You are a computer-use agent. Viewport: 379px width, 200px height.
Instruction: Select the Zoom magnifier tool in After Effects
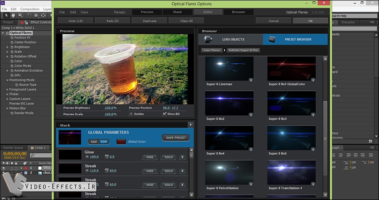21,15
